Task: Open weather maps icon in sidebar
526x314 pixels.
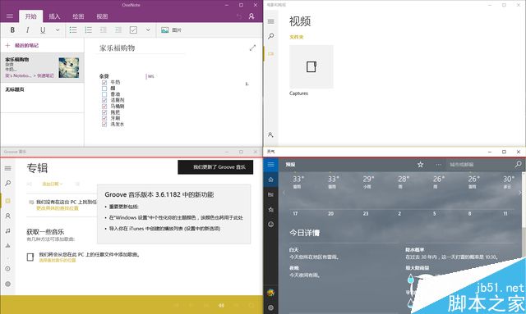Action: coord(270,194)
